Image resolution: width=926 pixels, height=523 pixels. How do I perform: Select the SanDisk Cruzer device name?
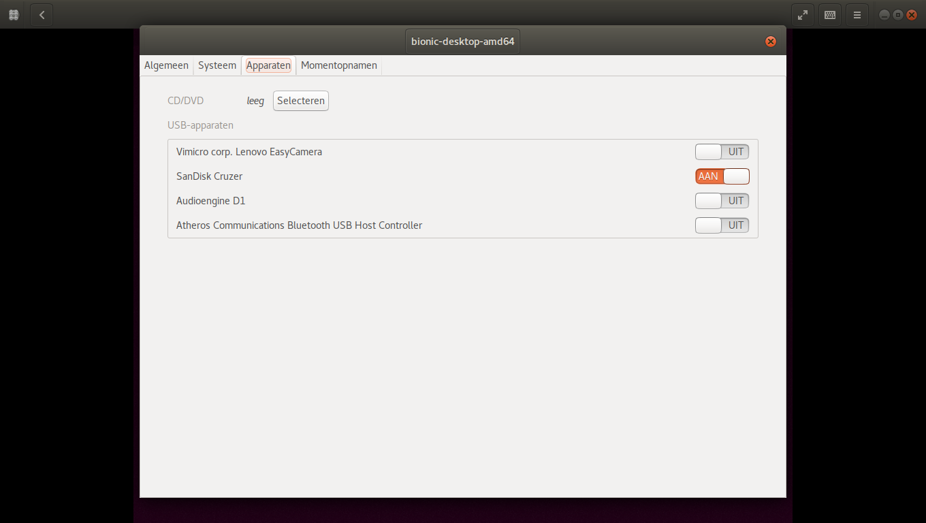(209, 176)
